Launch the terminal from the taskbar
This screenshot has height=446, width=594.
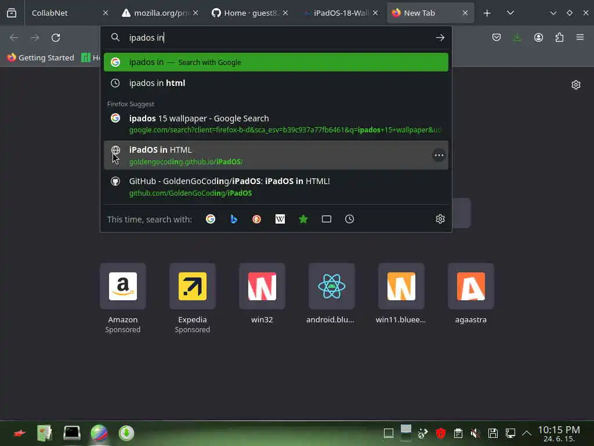71,433
